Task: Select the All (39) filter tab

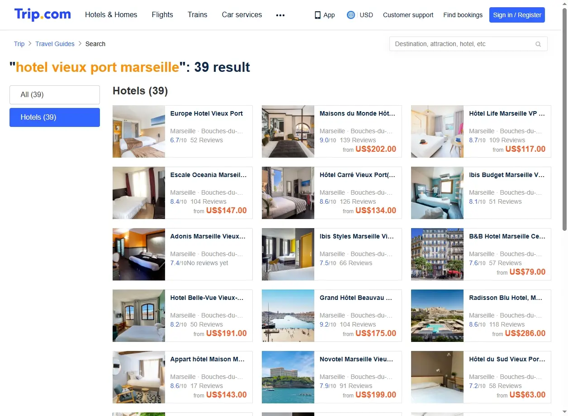Action: pos(55,95)
